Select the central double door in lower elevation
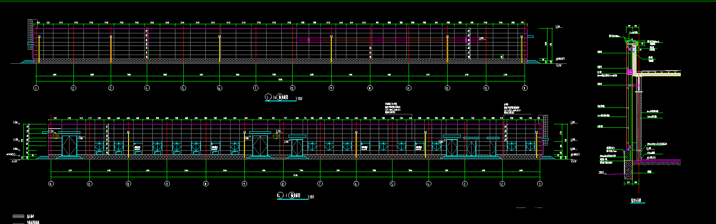 (260, 146)
